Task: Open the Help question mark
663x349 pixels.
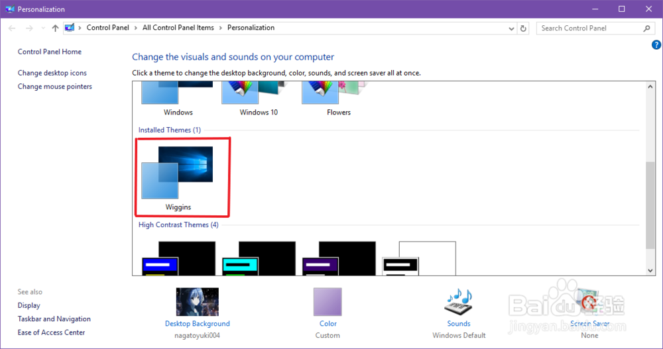Action: tap(656, 44)
